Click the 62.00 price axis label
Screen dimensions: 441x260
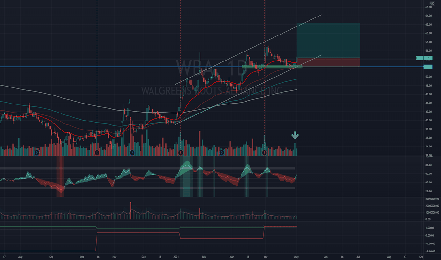click(428, 25)
